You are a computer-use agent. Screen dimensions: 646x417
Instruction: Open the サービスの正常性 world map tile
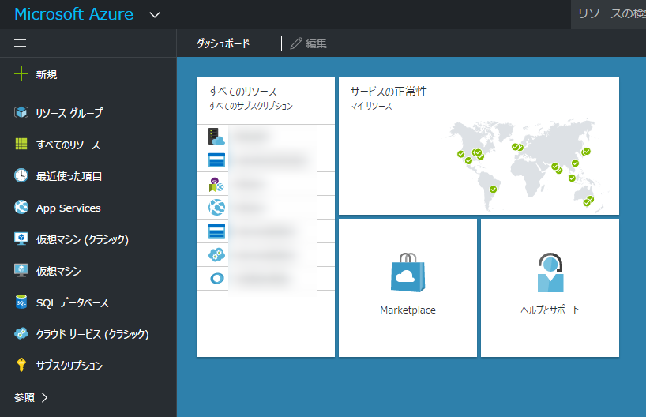point(479,146)
